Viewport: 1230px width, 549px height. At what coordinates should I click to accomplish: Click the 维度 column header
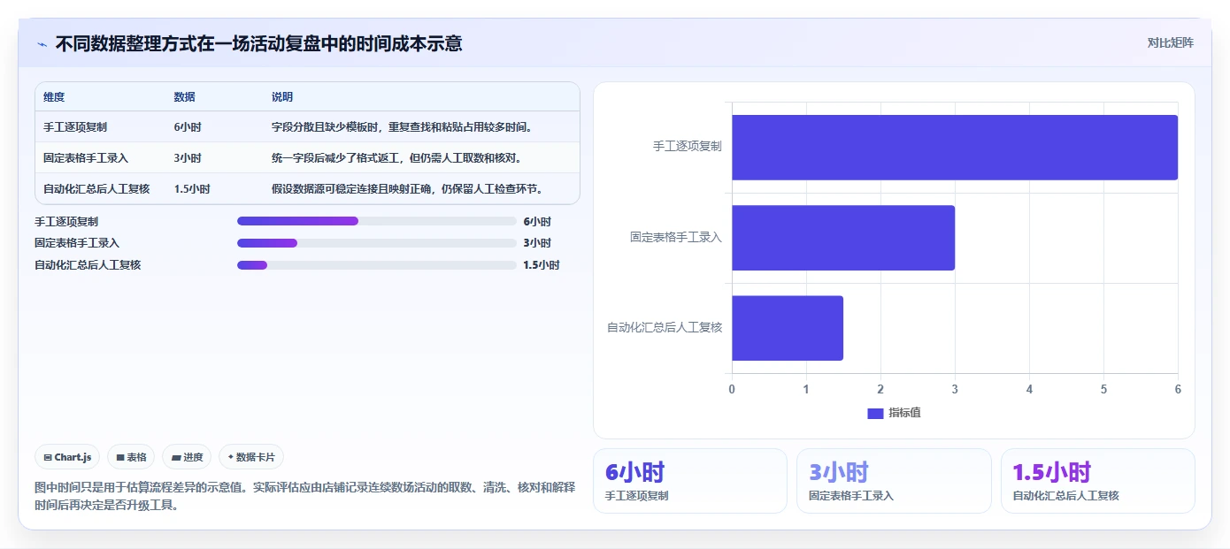[x=54, y=97]
